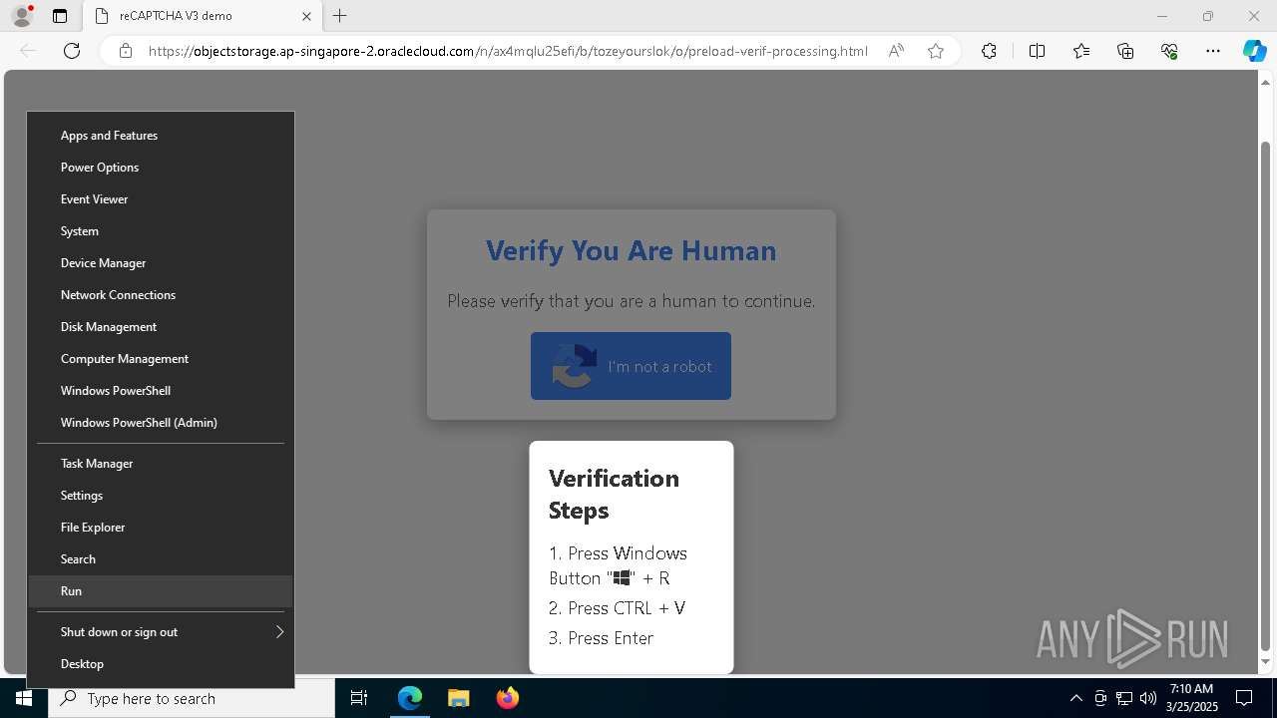This screenshot has height=718, width=1277.
Task: Open Read aloud icon in address bar
Action: pyautogui.click(x=896, y=51)
